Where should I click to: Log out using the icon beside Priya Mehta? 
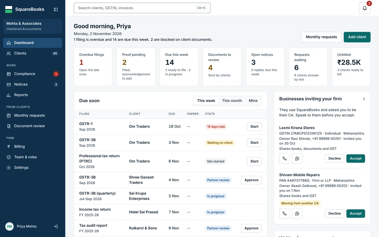click(x=56, y=226)
